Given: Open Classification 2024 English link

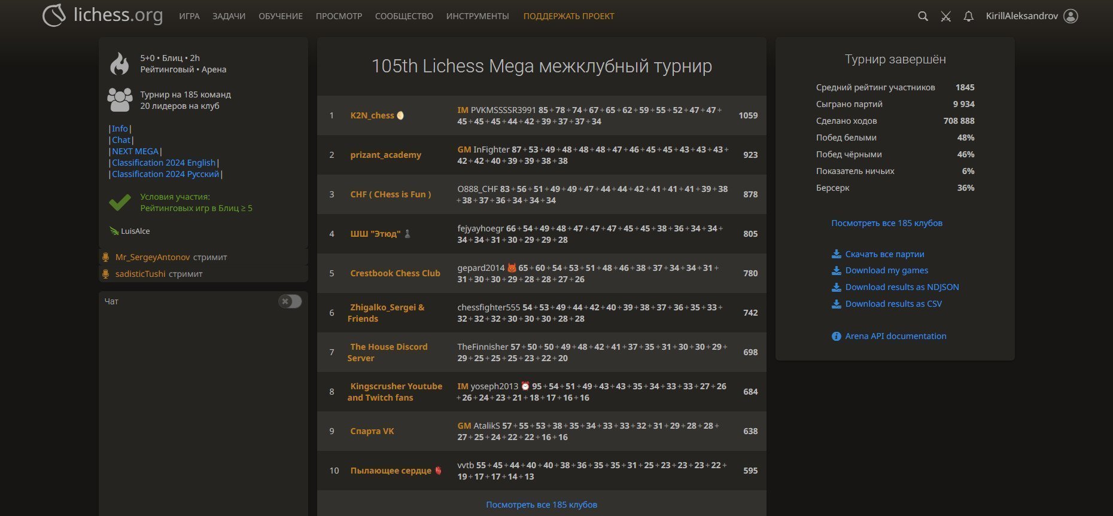Looking at the screenshot, I should pyautogui.click(x=163, y=163).
